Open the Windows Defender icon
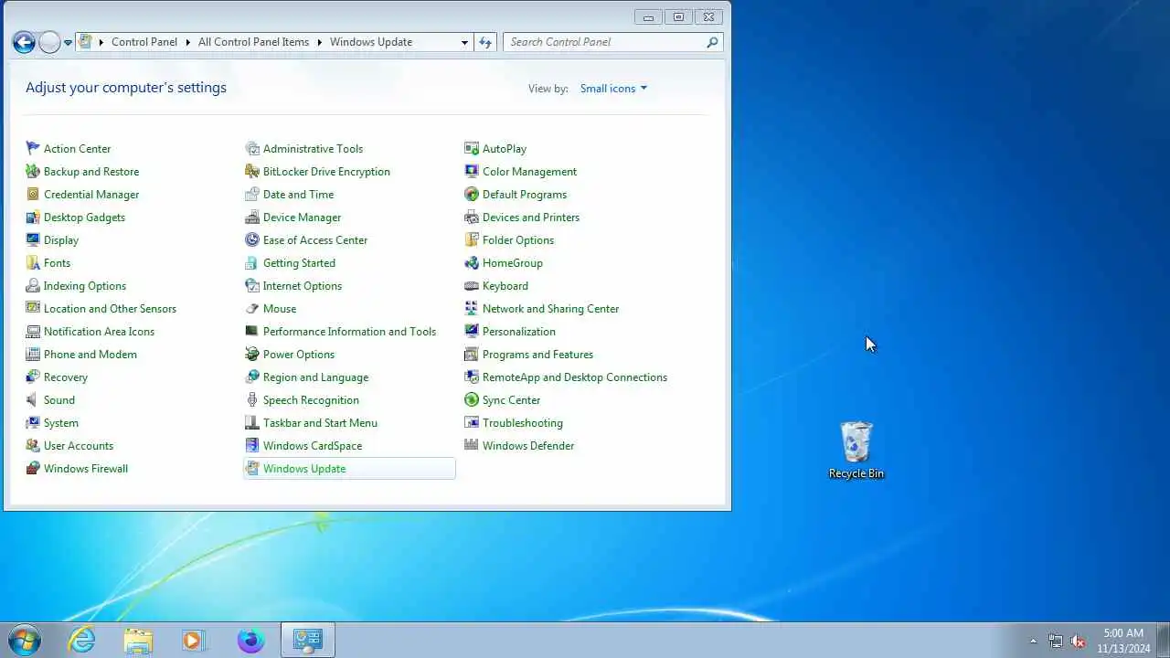This screenshot has height=658, width=1170. pos(472,445)
